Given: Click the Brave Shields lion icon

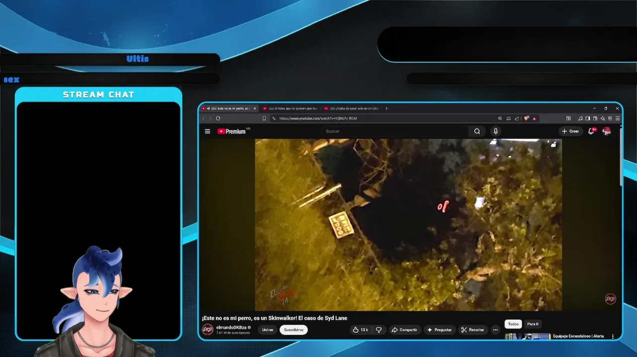Looking at the screenshot, I should click(x=527, y=119).
